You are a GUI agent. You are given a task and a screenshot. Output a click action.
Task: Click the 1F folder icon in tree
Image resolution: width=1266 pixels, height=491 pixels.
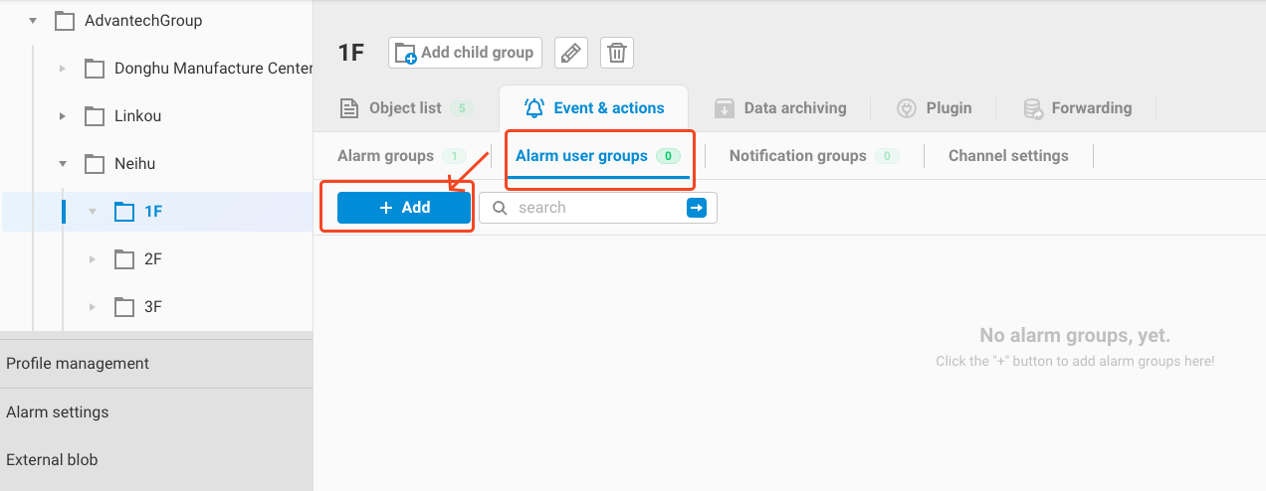point(124,211)
